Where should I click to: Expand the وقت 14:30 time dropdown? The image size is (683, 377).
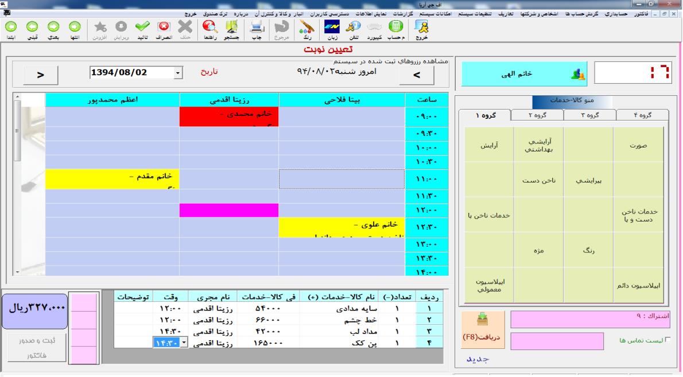click(x=184, y=343)
